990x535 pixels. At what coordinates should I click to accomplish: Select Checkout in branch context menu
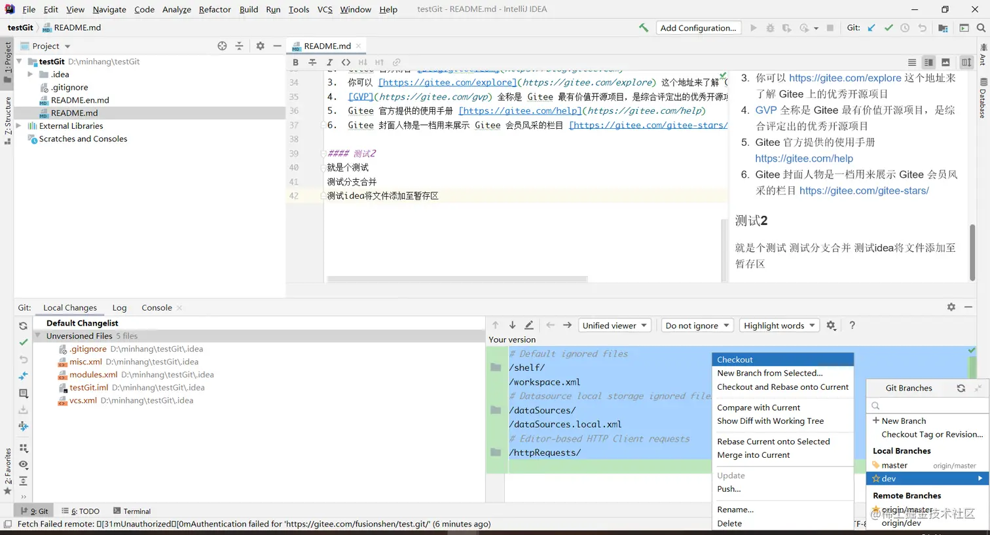(x=782, y=360)
